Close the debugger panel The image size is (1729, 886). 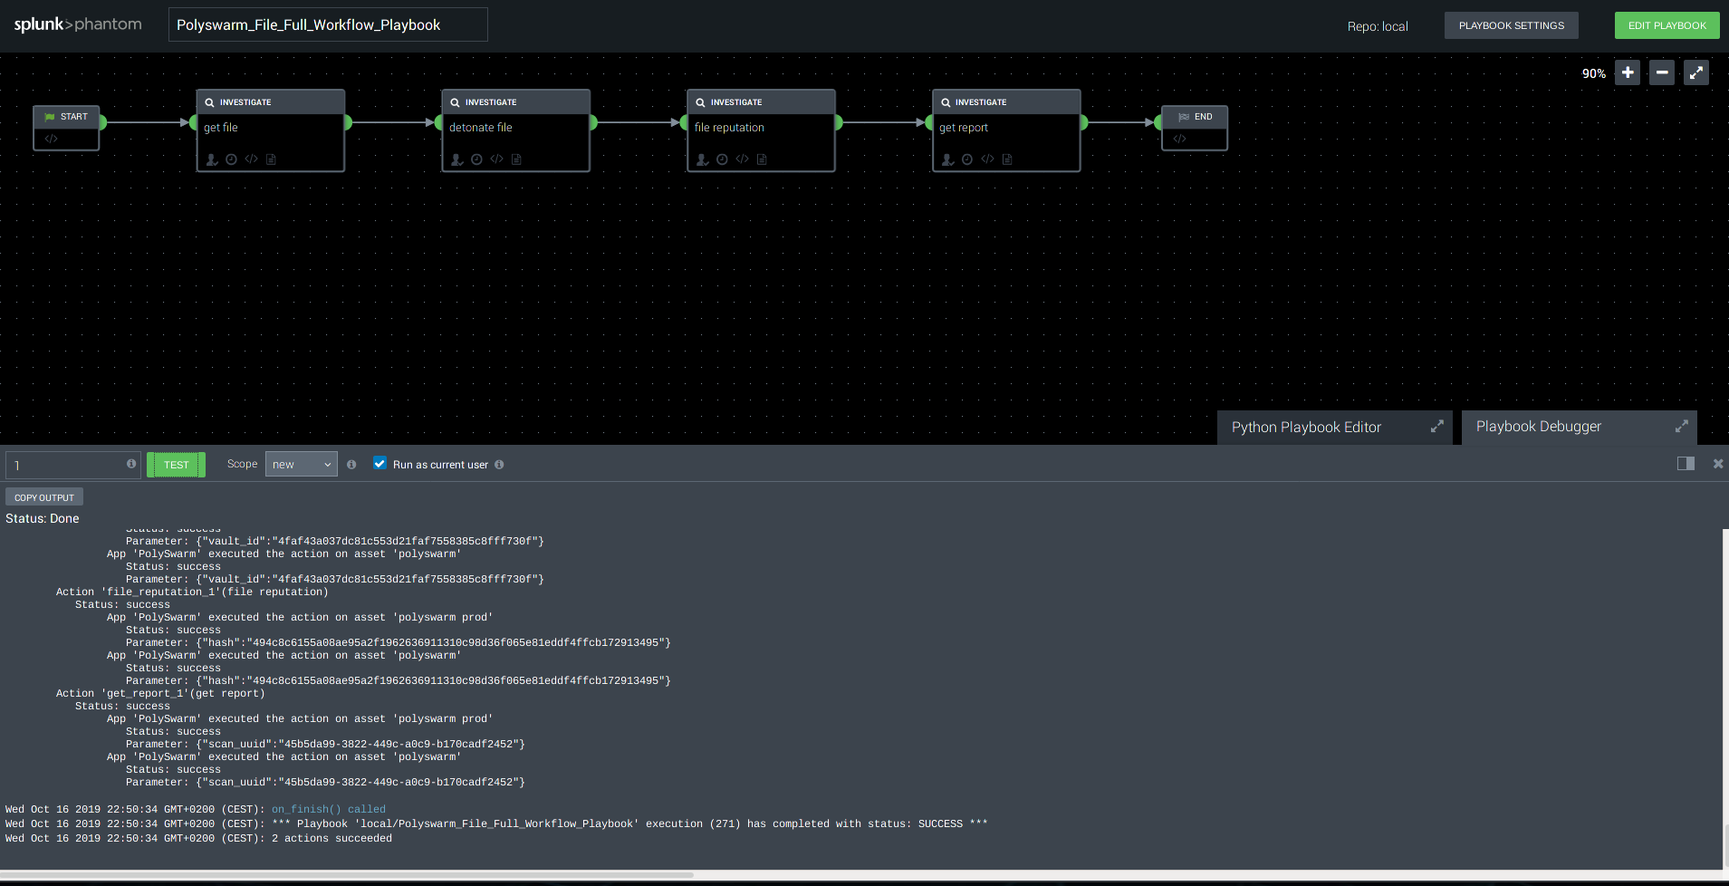[1718, 464]
